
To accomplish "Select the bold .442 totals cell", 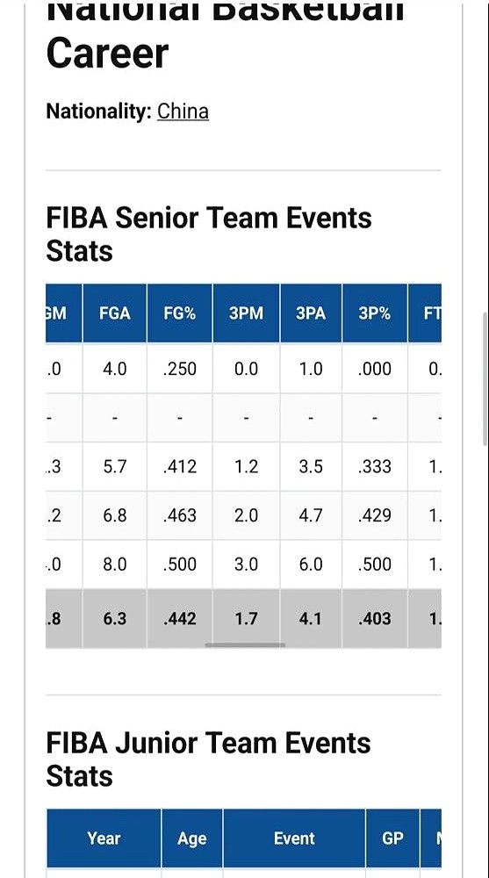I will [x=180, y=618].
